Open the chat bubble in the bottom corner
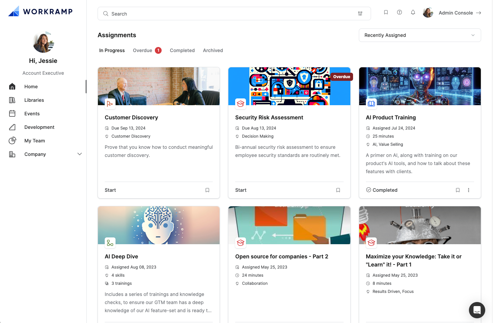The height and width of the screenshot is (323, 493). pos(477,310)
